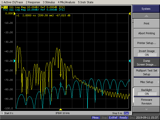Click the trace 1 end label

[129, 95]
